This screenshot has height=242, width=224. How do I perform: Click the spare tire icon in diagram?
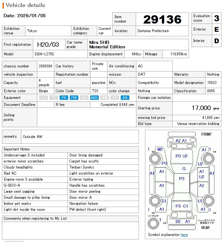point(153,224)
